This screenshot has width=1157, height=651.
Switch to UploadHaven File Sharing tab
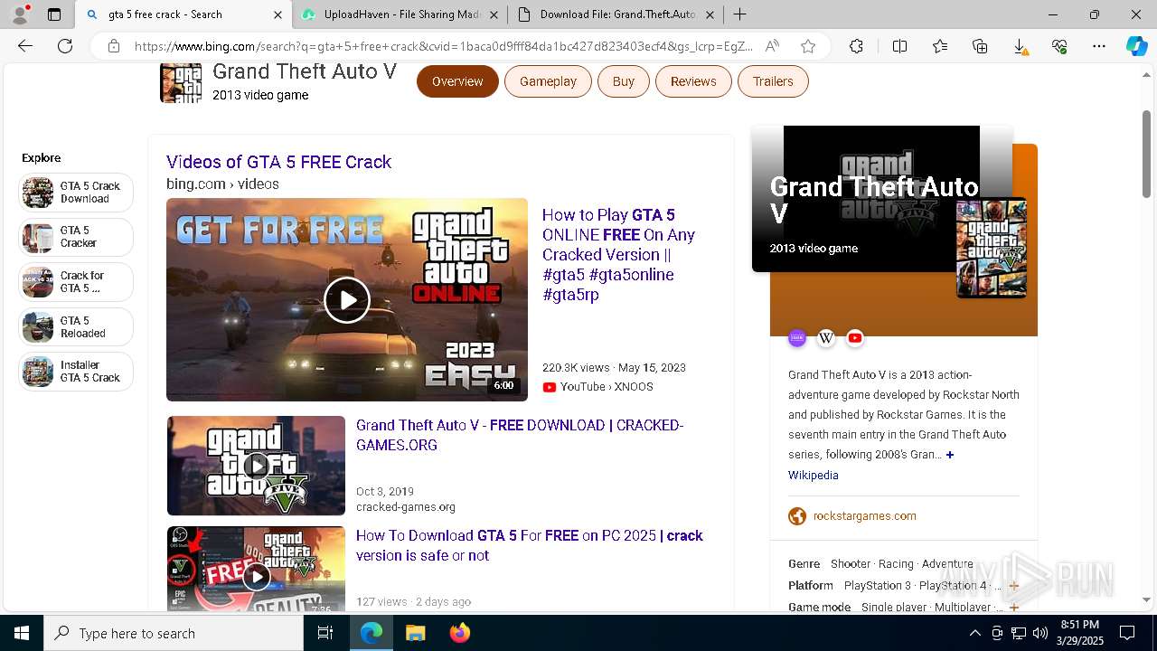coord(400,14)
